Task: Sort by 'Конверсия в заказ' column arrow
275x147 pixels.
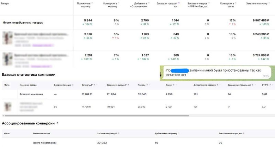Action: [236, 3]
